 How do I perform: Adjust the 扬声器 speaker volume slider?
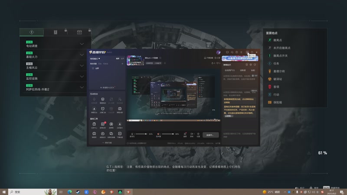[x=167, y=134]
